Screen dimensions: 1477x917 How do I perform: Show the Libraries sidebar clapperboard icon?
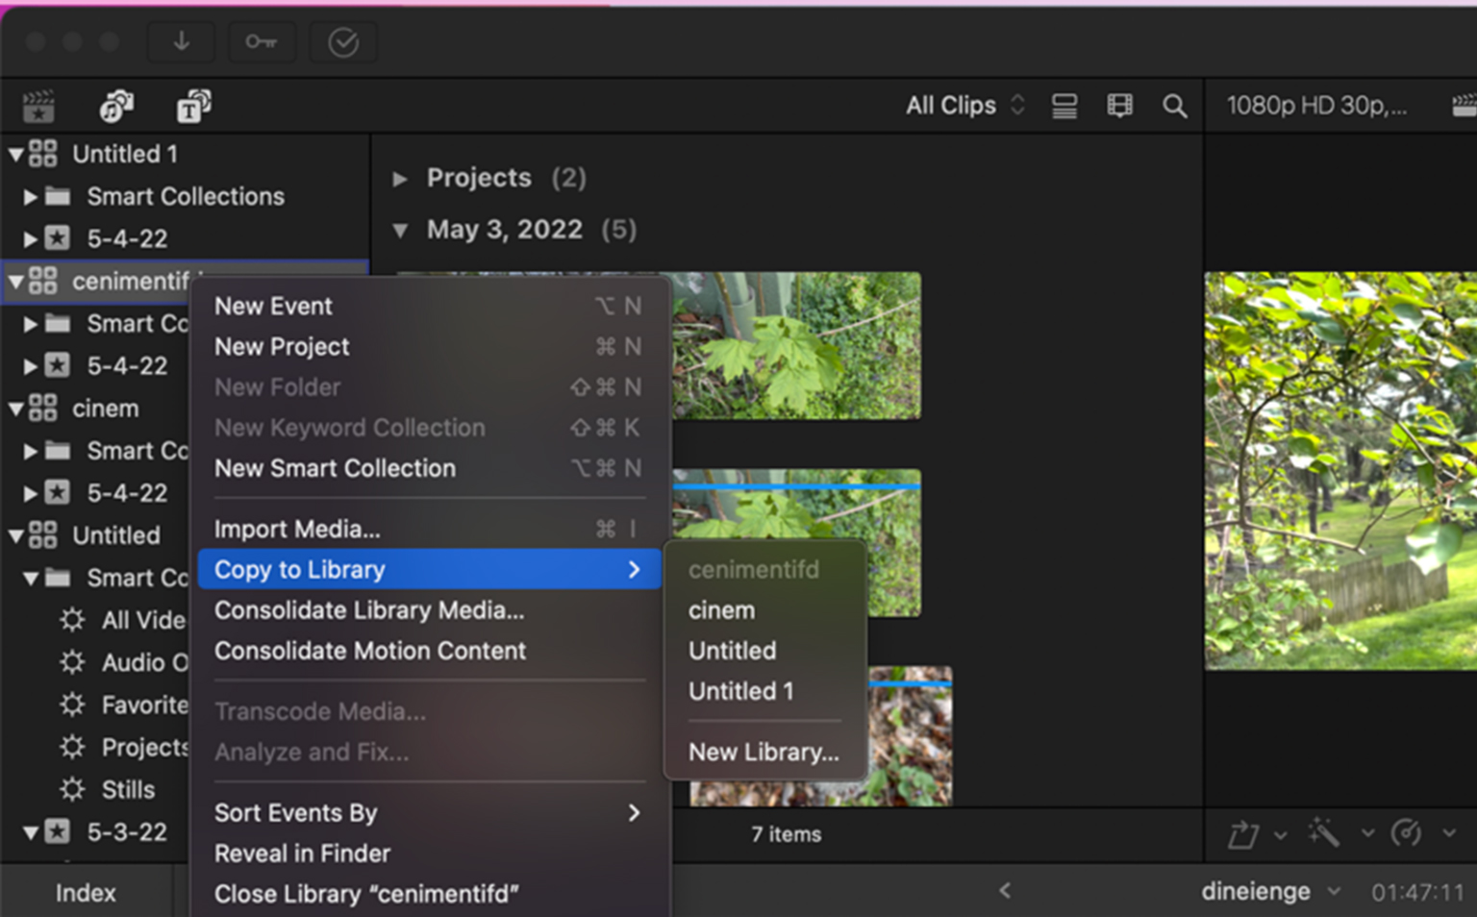[38, 106]
